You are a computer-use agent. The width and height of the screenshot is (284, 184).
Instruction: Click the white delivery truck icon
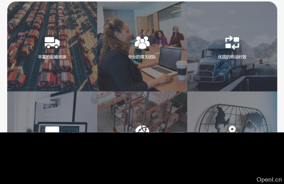pyautogui.click(x=52, y=43)
